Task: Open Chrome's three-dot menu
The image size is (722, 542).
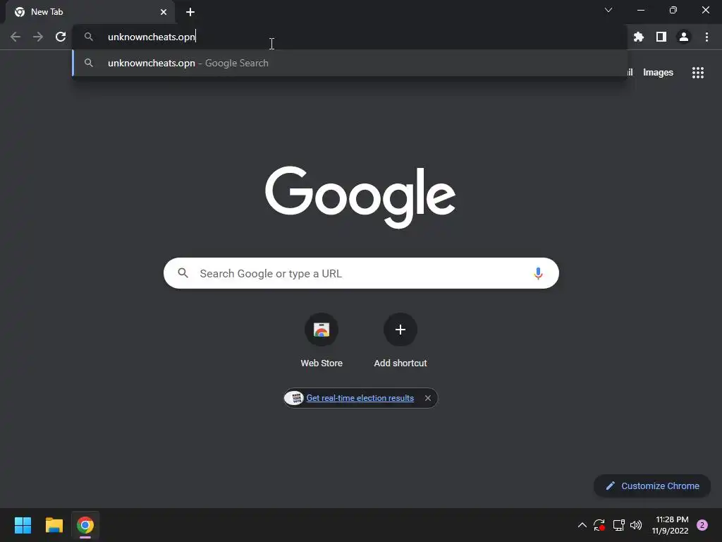Action: [x=706, y=37]
